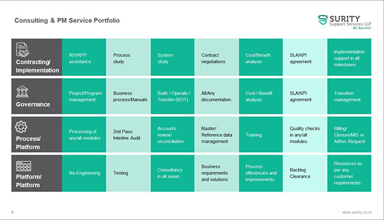This screenshot has height=220, width=384.
Task: Select the Backlog Clearance tile
Action: [305, 174]
